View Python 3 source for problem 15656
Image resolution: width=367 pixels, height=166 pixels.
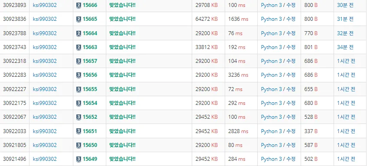point(271,75)
